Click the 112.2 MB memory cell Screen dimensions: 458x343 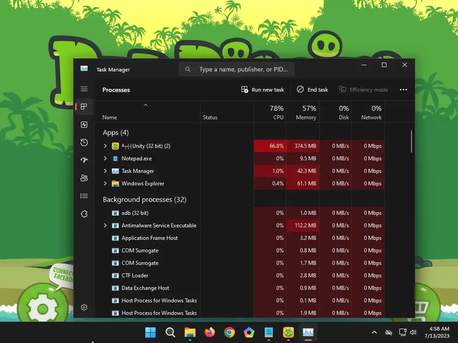click(x=303, y=226)
